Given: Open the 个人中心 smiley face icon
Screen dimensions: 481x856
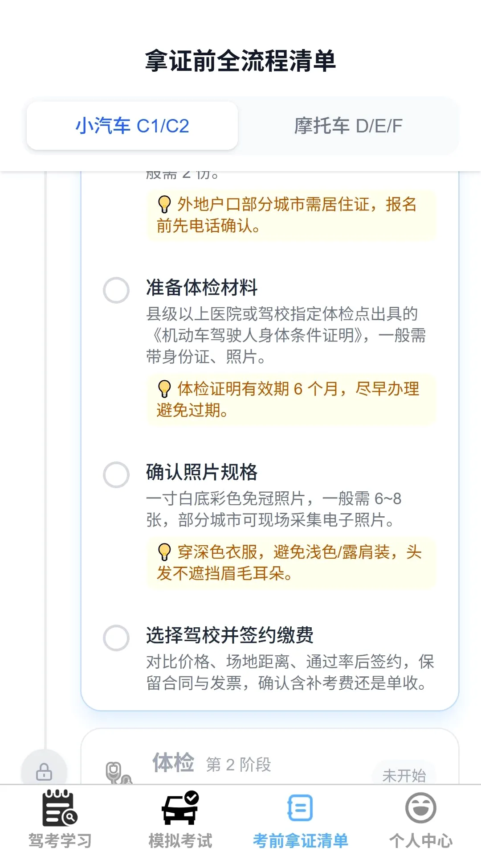Looking at the screenshot, I should 421,808.
